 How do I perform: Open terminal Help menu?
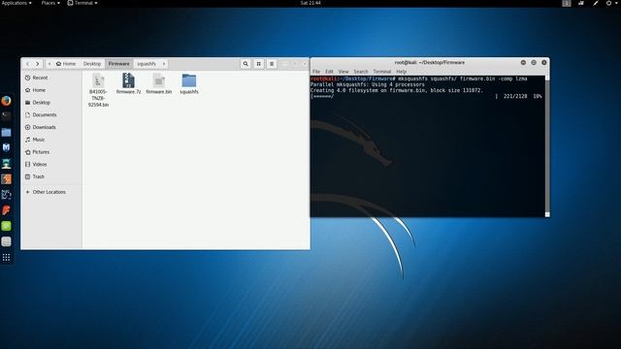pos(401,72)
